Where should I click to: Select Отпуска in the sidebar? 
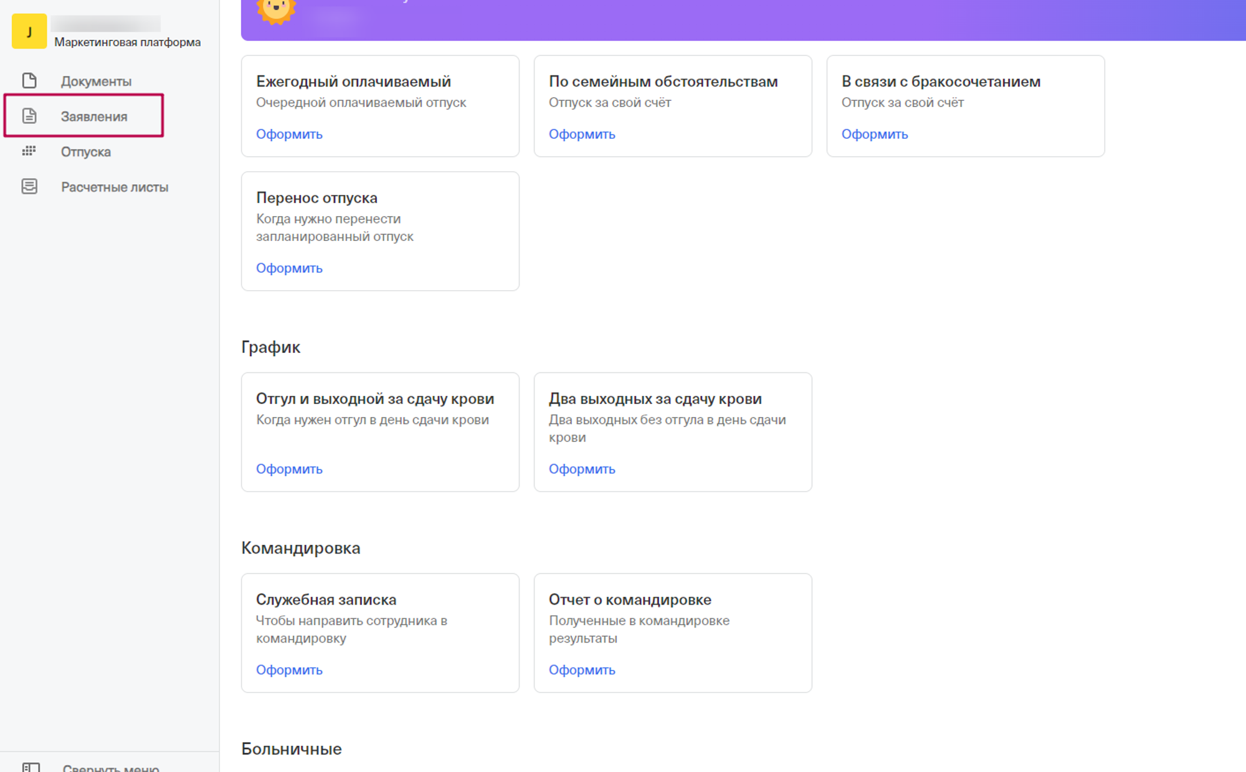click(x=86, y=152)
